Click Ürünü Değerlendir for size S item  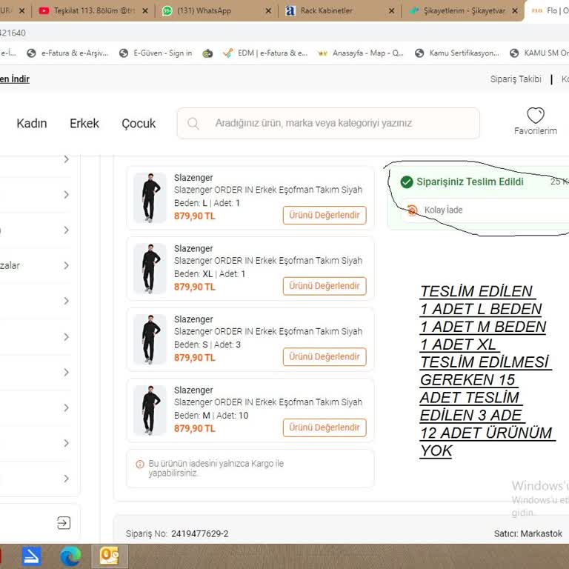pos(324,356)
